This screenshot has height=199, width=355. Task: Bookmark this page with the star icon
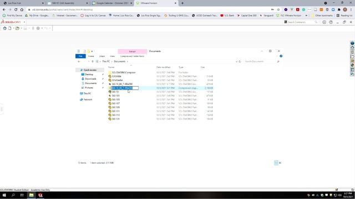point(278,10)
